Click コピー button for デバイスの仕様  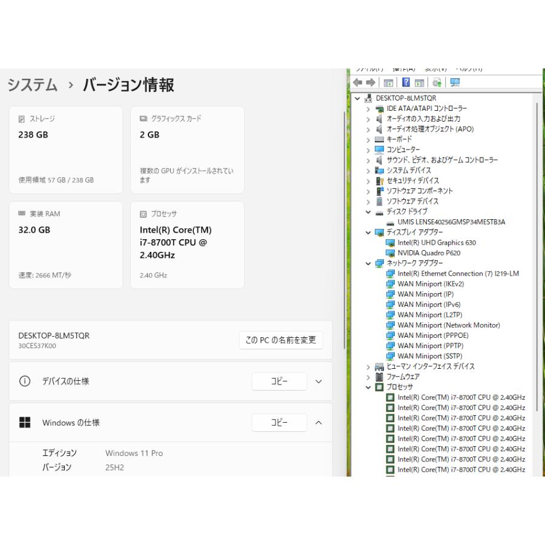[x=279, y=381]
